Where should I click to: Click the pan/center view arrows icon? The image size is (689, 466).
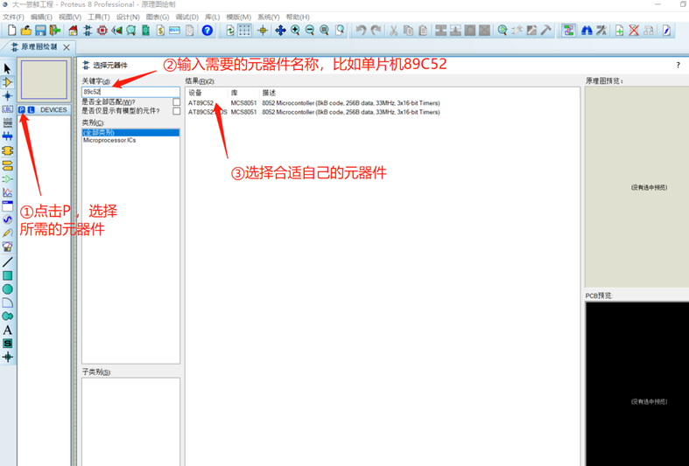(x=280, y=31)
